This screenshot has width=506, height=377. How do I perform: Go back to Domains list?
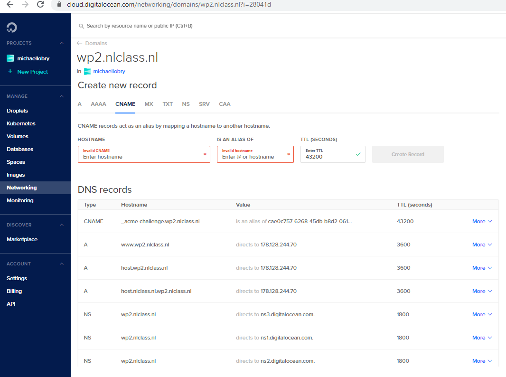coord(96,43)
